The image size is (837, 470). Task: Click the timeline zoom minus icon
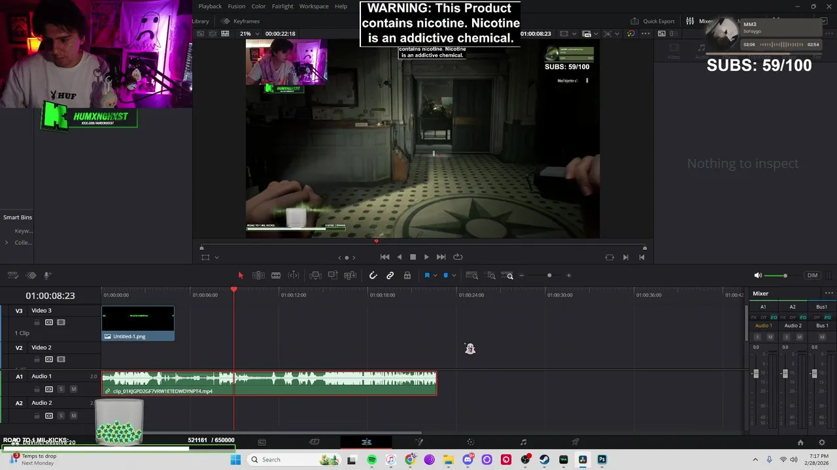tap(521, 275)
